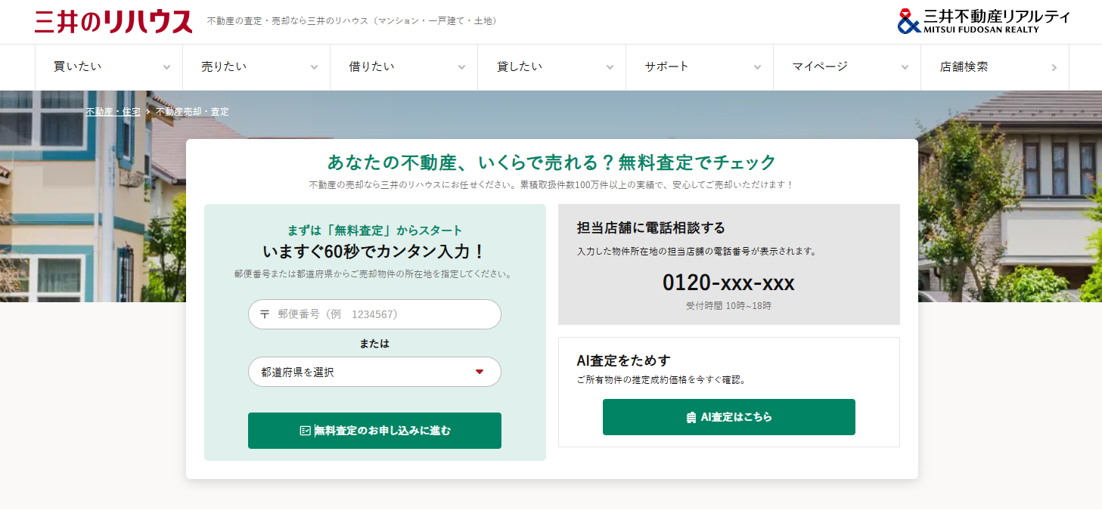This screenshot has width=1102, height=510.
Task: Follow the 不動産・住宅 breadcrumb link
Action: (113, 112)
